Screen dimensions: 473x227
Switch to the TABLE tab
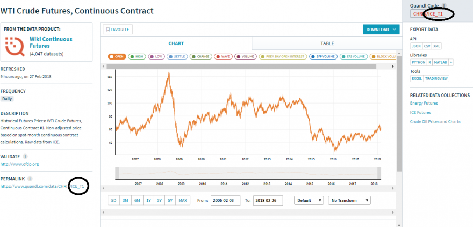(327, 43)
